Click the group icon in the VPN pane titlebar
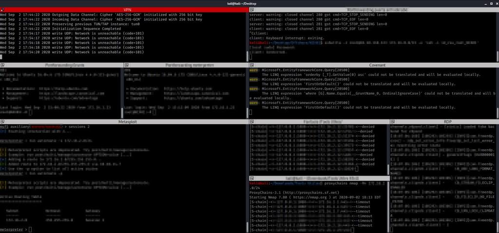This screenshot has width=499, height=233. (x=2, y=10)
